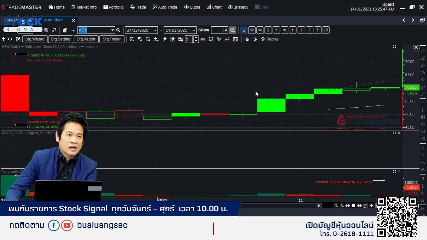Image resolution: width=427 pixels, height=240 pixels.
Task: Click the Show bars count field
Action: (220, 30)
